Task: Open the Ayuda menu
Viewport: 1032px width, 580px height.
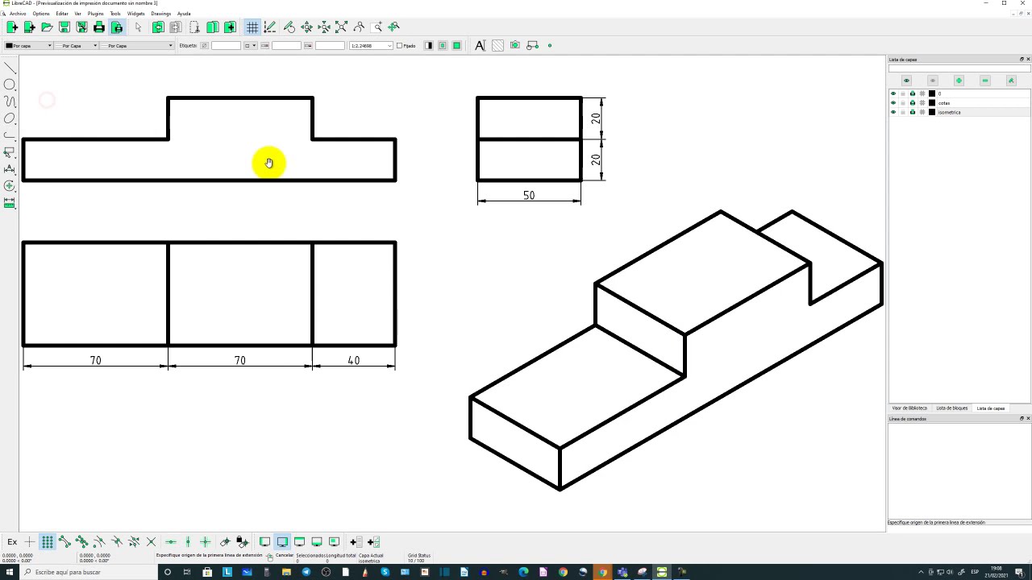Action: [x=184, y=14]
